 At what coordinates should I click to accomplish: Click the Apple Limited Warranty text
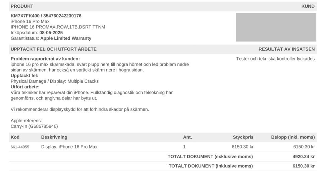[x=66, y=38]
